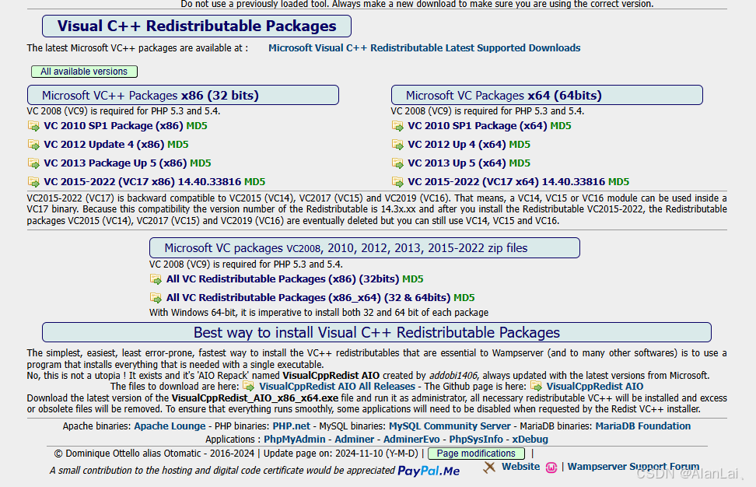This screenshot has height=487, width=756.
Task: Download VC 2013 Package Up 5 (x86)
Action: click(115, 163)
